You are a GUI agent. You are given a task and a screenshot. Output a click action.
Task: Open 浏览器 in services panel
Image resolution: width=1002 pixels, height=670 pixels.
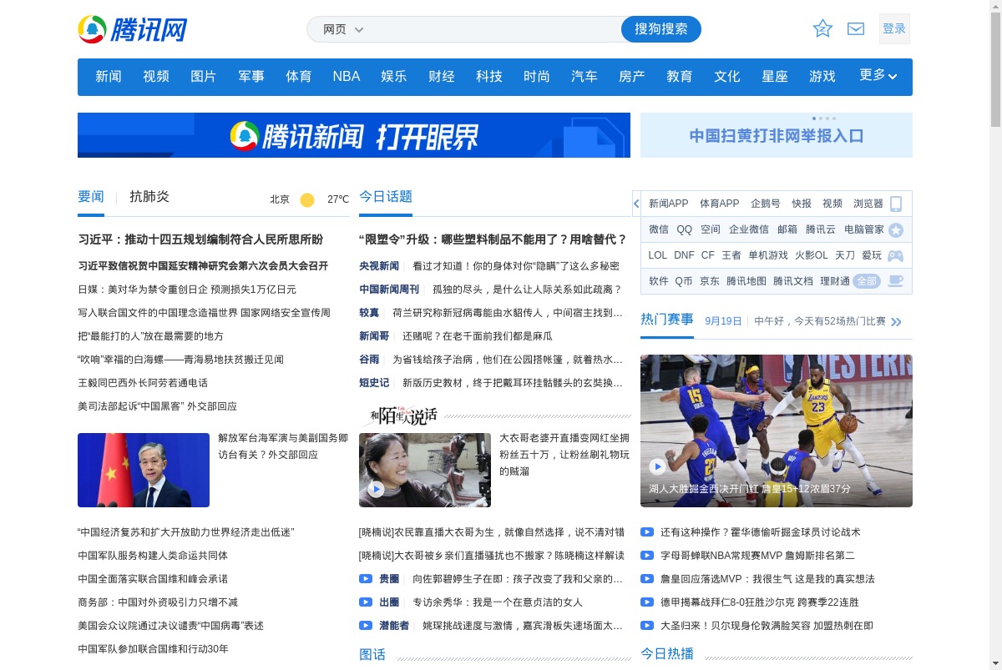(868, 204)
